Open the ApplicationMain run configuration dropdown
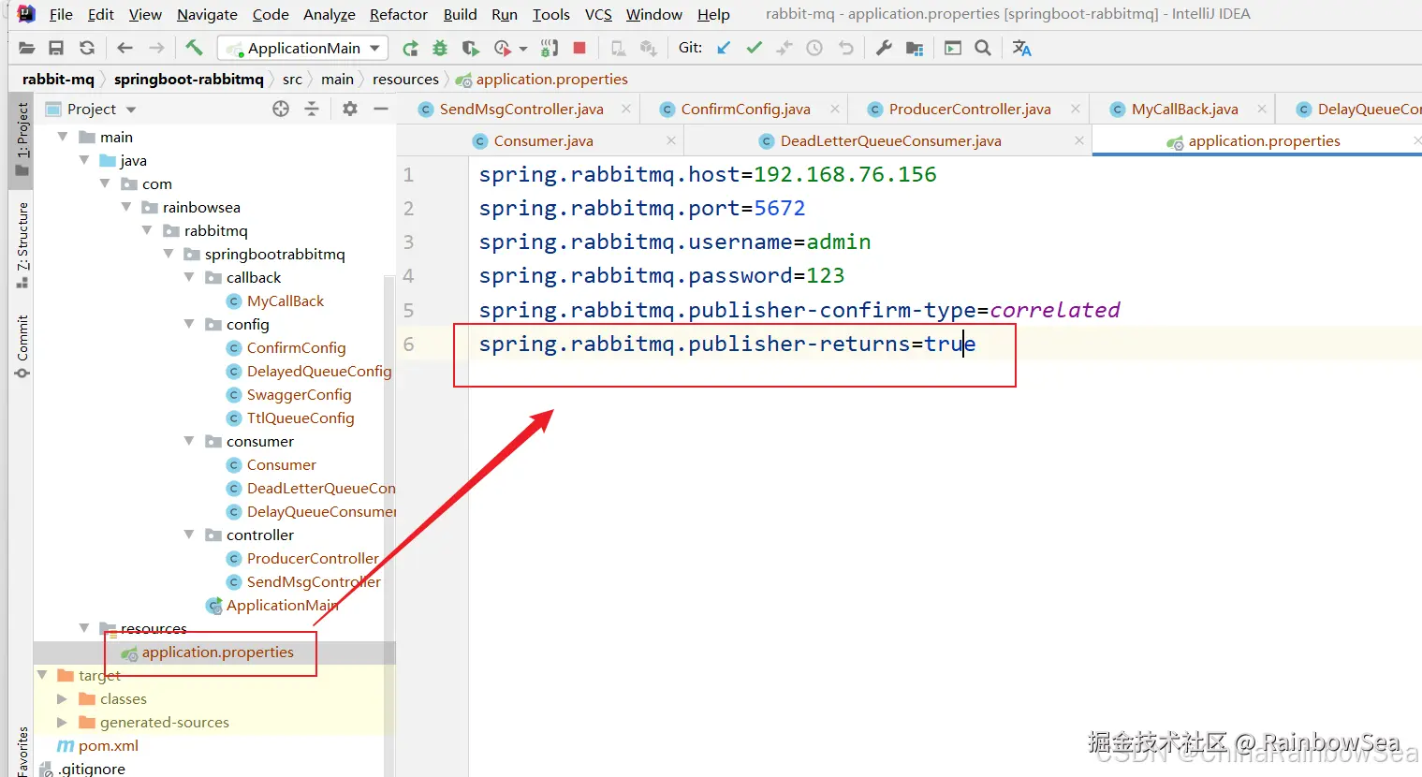Screen dimensions: 1422x777 (x=303, y=48)
